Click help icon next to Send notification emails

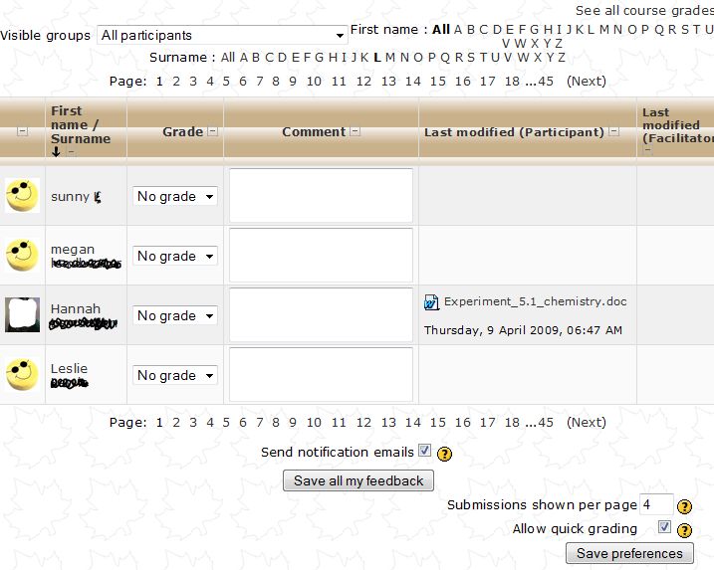[445, 454]
